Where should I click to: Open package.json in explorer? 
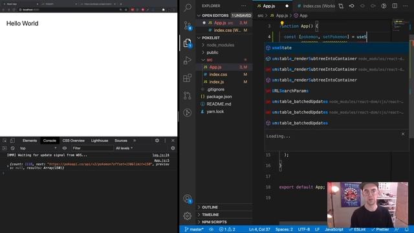click(219, 96)
